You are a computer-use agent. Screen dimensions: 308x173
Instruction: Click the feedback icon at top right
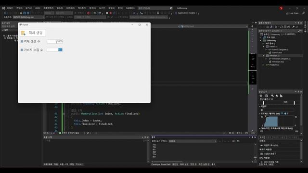(x=304, y=13)
